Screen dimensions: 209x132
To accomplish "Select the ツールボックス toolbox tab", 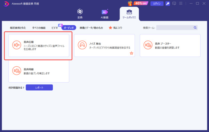I will pyautogui.click(x=129, y=14).
